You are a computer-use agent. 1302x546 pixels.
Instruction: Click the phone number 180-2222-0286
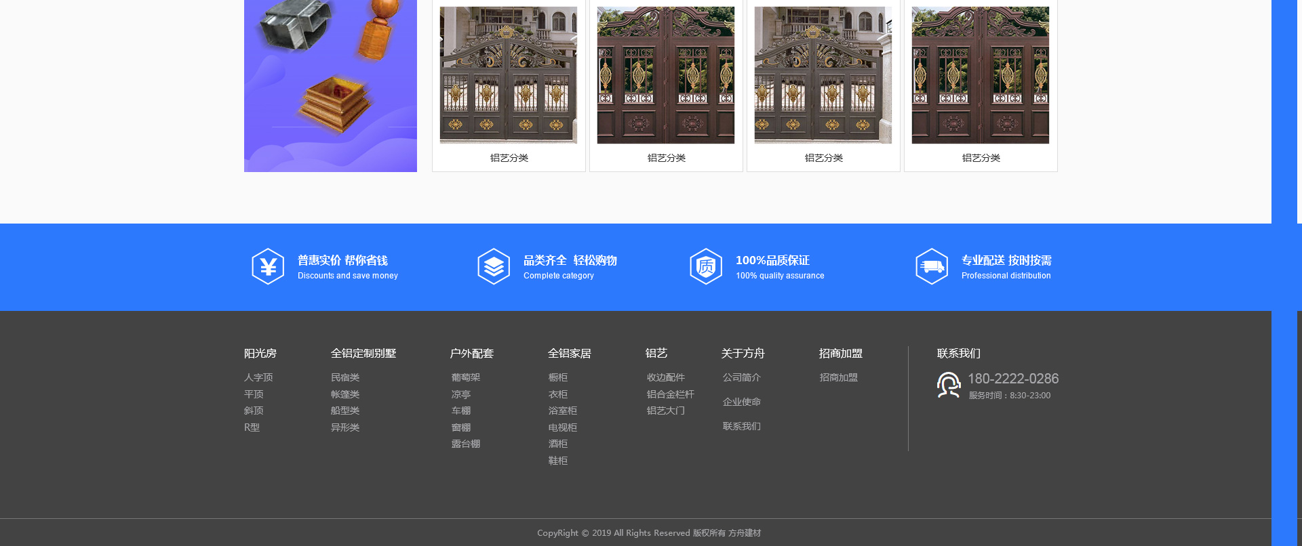(1013, 379)
